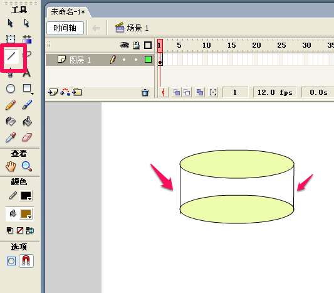Click the current frame number field
334x293 pixels.
click(235, 92)
